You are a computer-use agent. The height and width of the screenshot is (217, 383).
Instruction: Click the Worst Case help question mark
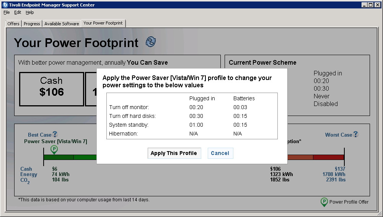pos(356,134)
